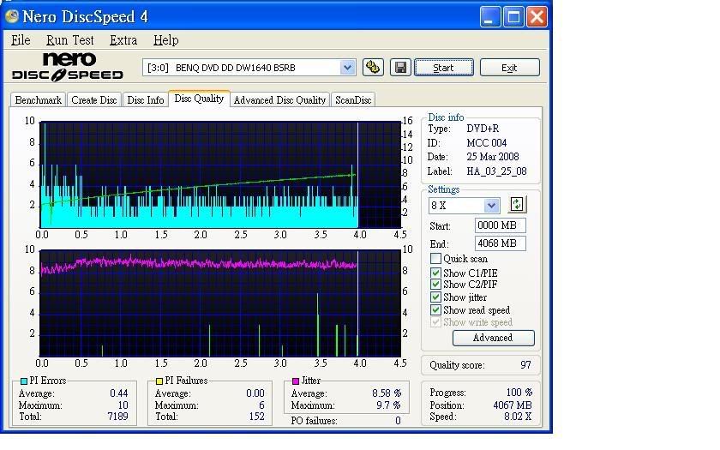Click the options/settings disc icon in toolbar
The width and height of the screenshot is (720, 450).
point(373,68)
